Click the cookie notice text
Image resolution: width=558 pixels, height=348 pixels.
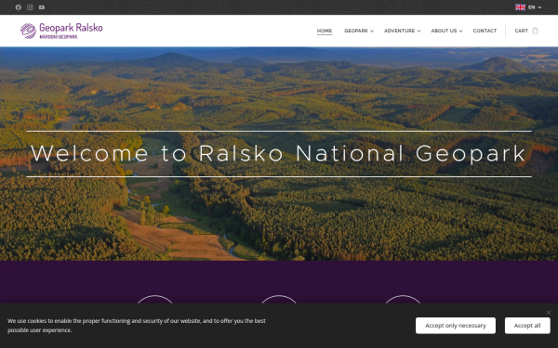click(x=137, y=326)
